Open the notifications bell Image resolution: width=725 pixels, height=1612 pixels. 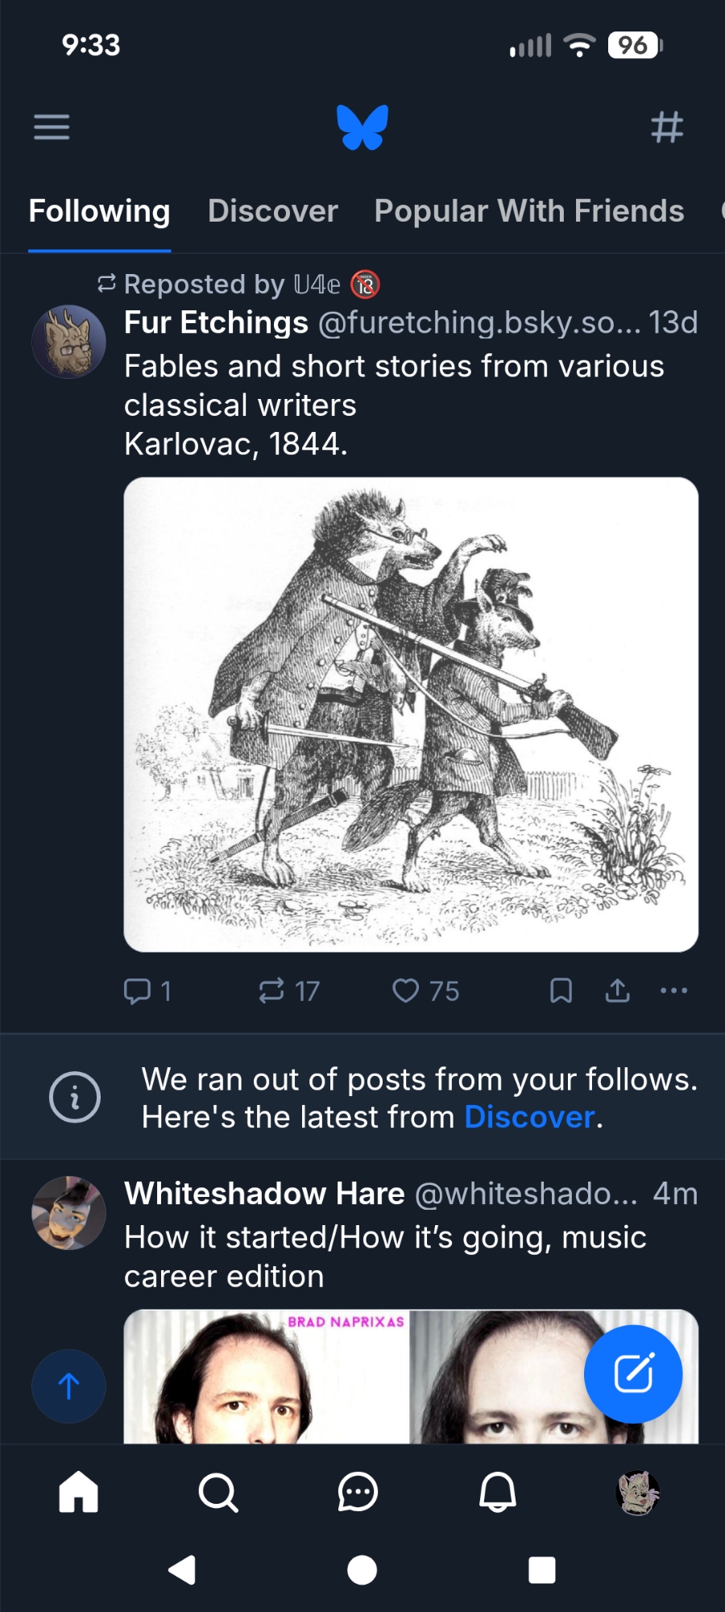tap(498, 1493)
